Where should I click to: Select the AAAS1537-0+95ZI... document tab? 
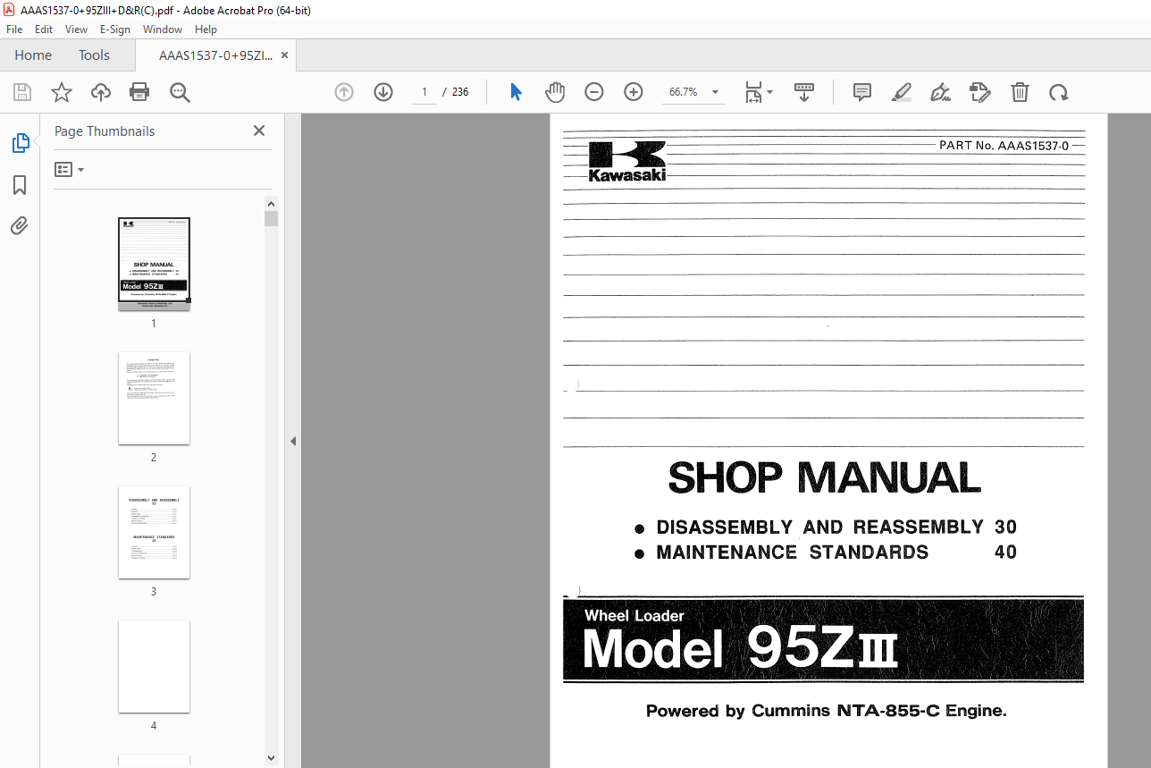click(216, 55)
